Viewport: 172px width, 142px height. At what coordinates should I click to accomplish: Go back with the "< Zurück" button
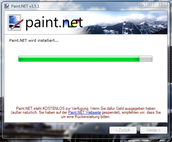click(123, 130)
